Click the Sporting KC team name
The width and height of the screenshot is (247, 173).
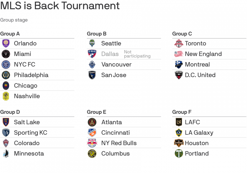pyautogui.click(x=31, y=133)
